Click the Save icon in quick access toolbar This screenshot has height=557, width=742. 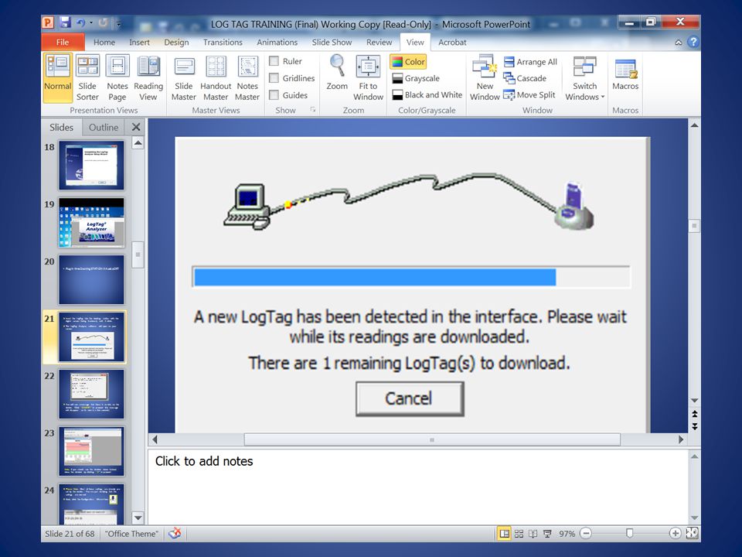[65, 22]
